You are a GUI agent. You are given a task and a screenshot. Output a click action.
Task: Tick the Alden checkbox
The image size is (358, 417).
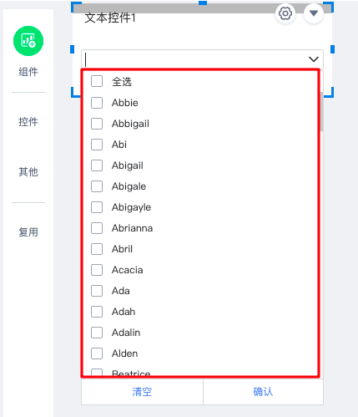pos(97,353)
